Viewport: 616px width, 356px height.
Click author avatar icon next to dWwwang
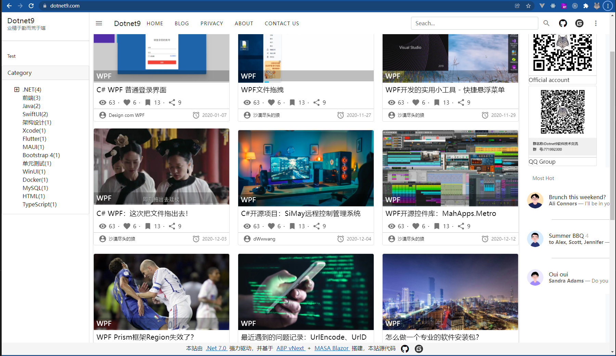pyautogui.click(x=247, y=239)
